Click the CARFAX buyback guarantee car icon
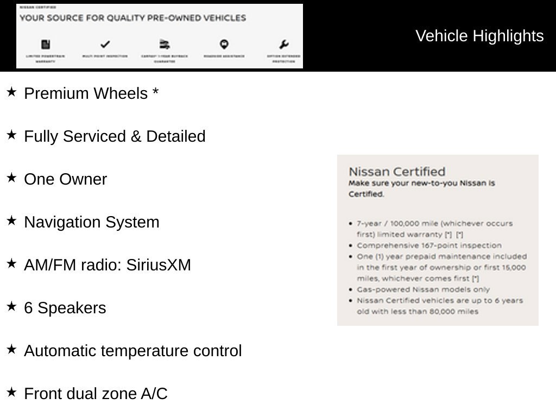The width and height of the screenshot is (556, 417). (165, 45)
